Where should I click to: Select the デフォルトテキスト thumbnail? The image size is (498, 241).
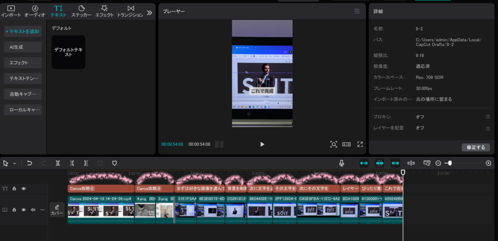coord(68,52)
